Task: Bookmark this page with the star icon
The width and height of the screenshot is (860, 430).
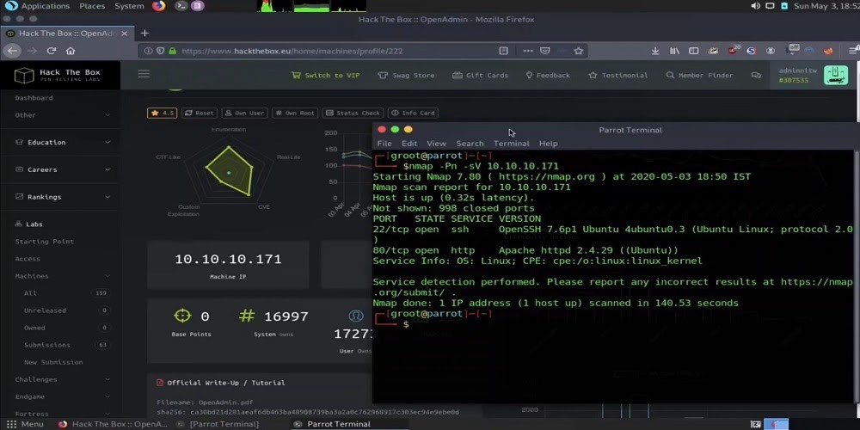Action: pos(579,51)
